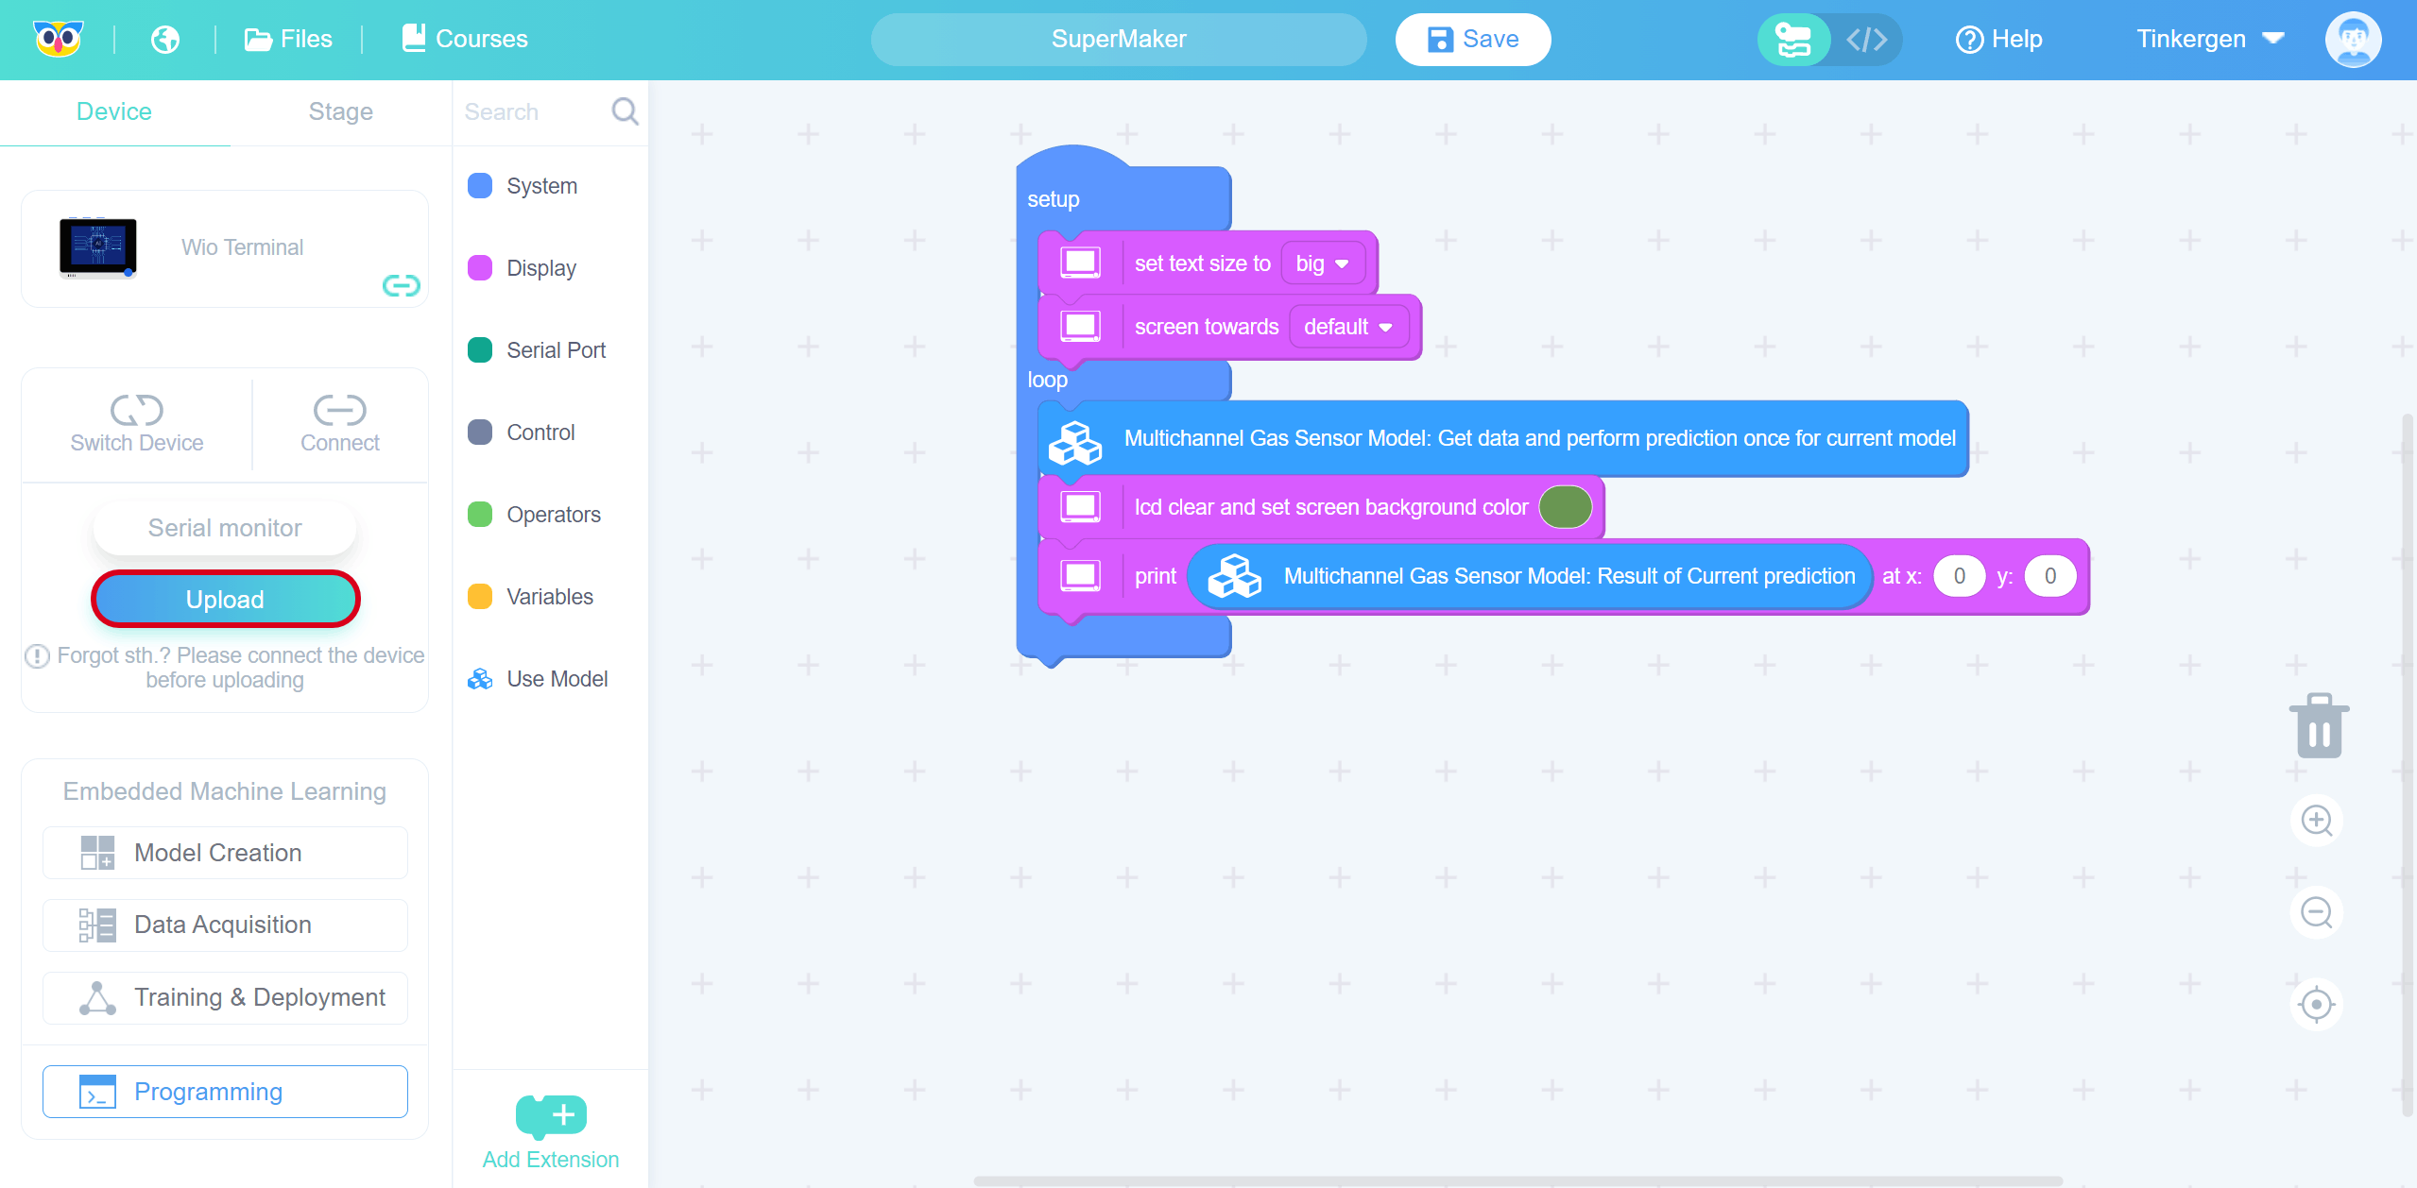Screen dimensions: 2417x1188
Task: Click the Save button
Action: point(1472,40)
